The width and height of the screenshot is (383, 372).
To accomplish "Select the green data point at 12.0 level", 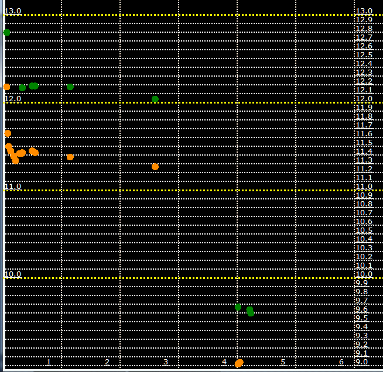I will pos(155,99).
